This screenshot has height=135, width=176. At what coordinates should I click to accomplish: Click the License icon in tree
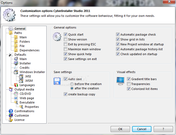(x=11, y=120)
